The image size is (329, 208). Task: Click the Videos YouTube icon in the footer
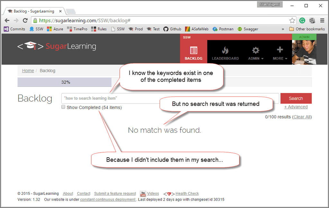point(143,194)
